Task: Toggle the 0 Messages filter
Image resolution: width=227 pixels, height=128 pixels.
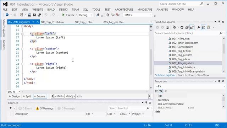Action: (x=66, y=108)
